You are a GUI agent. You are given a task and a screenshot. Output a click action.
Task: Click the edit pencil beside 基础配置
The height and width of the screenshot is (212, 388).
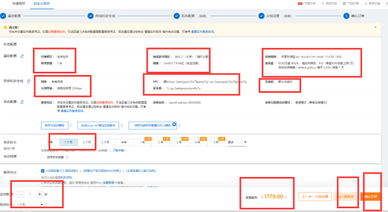coord(22,56)
